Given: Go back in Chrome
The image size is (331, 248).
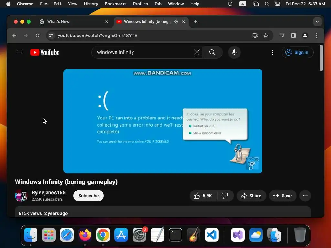Looking at the screenshot, I should click(x=14, y=36).
